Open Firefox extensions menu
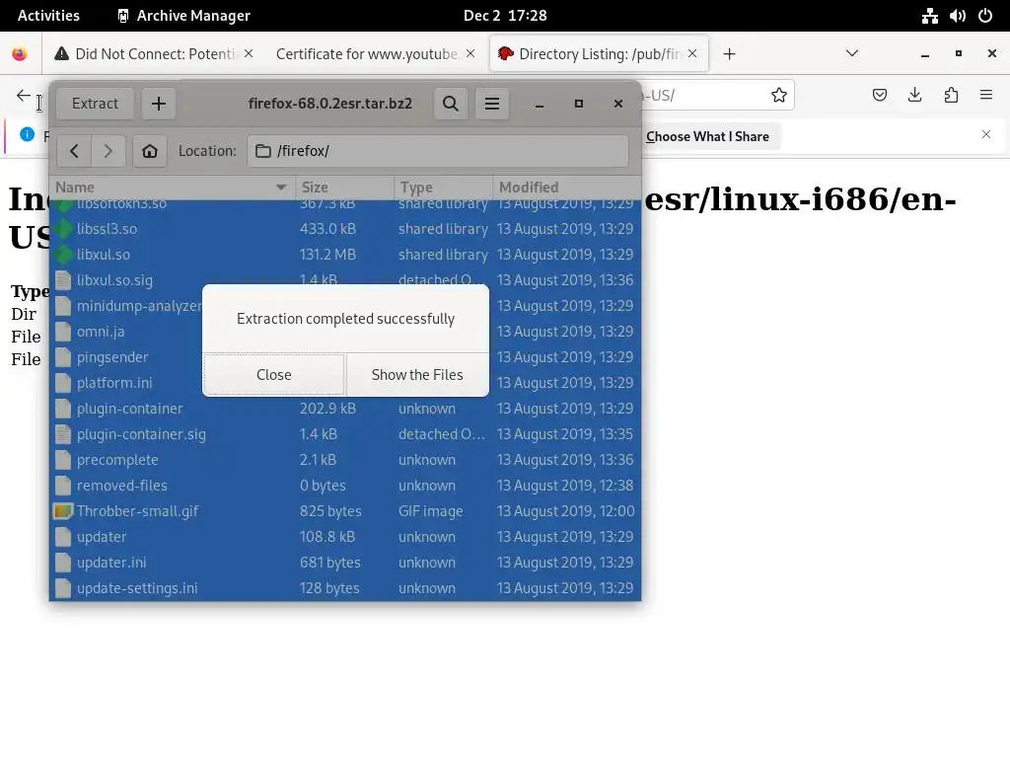The height and width of the screenshot is (758, 1010). click(951, 96)
